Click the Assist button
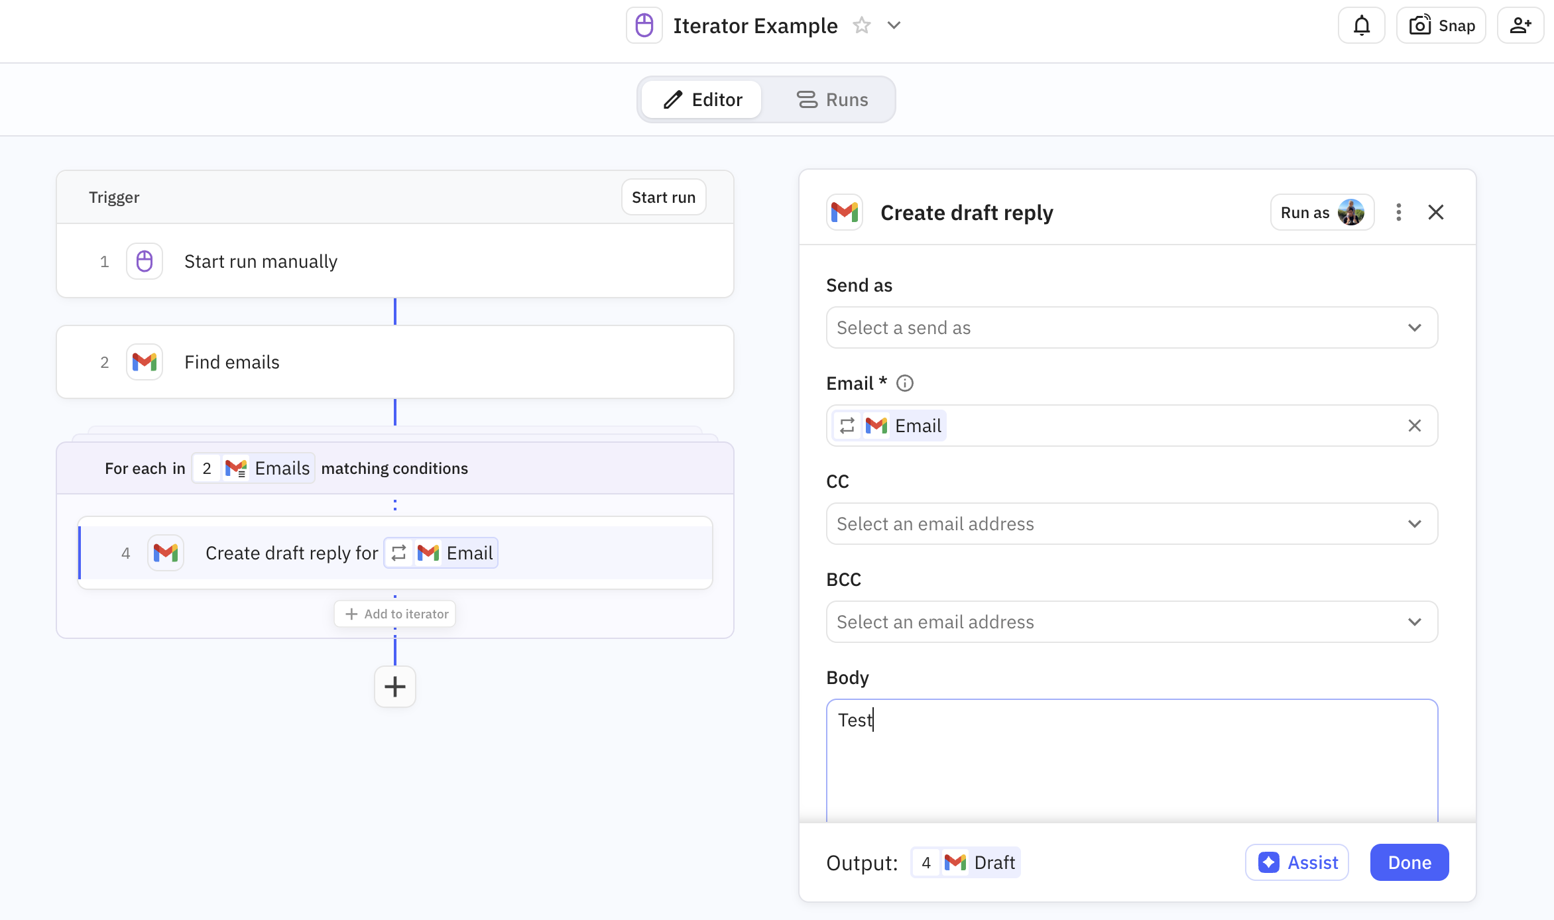 tap(1297, 862)
